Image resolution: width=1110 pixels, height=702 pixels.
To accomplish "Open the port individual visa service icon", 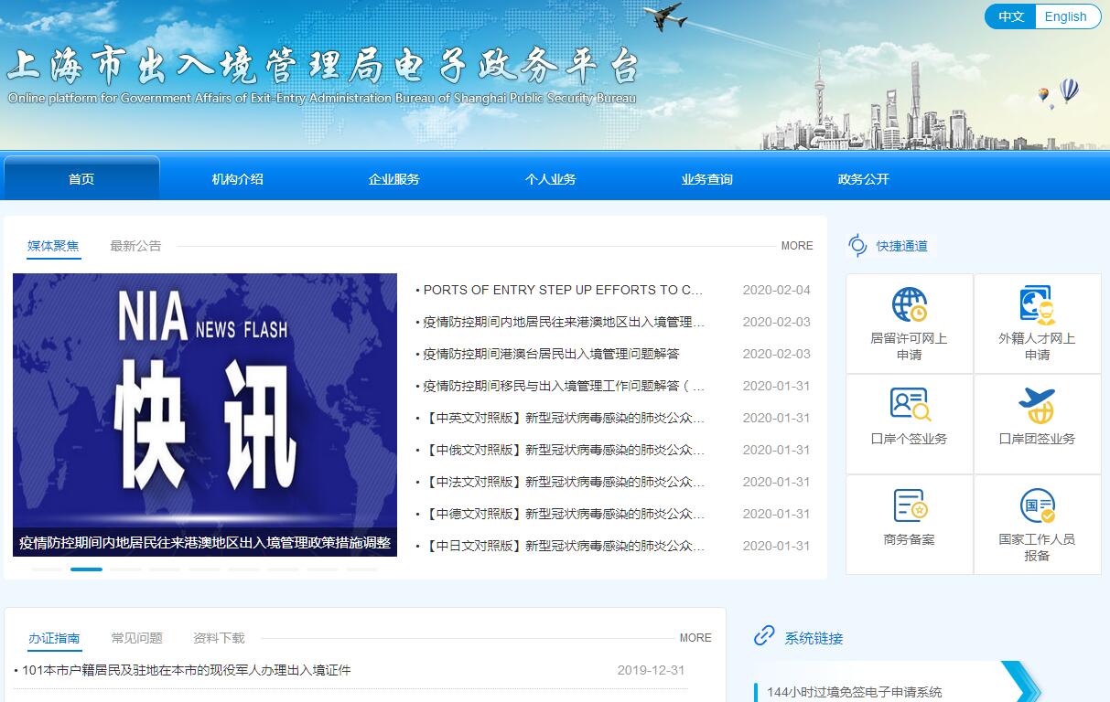I will [x=909, y=404].
